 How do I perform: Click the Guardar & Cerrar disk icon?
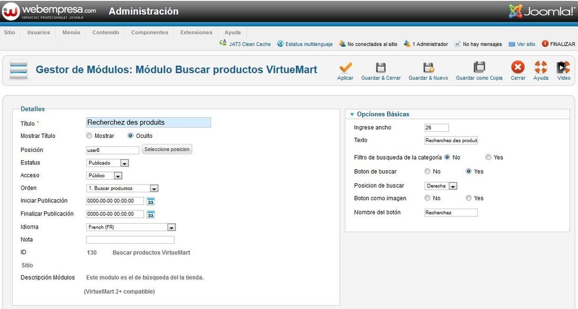[381, 67]
